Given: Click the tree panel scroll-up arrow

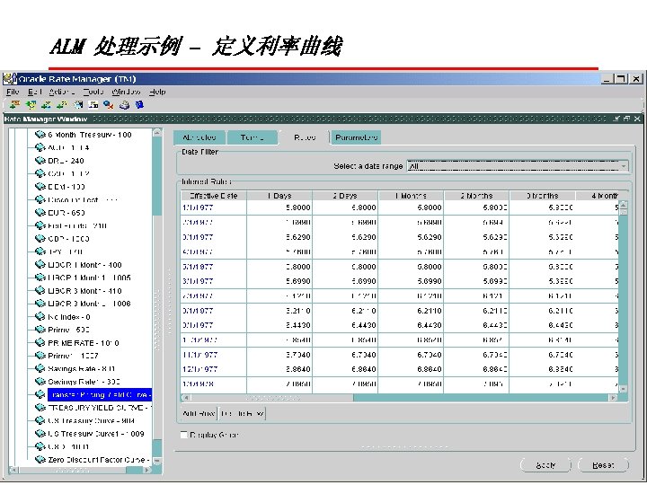Looking at the screenshot, I should [156, 132].
